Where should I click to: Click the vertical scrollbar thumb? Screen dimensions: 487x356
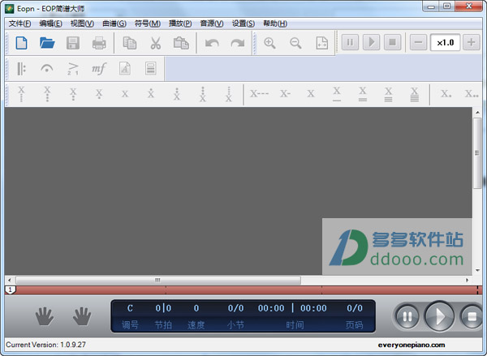[477, 153]
